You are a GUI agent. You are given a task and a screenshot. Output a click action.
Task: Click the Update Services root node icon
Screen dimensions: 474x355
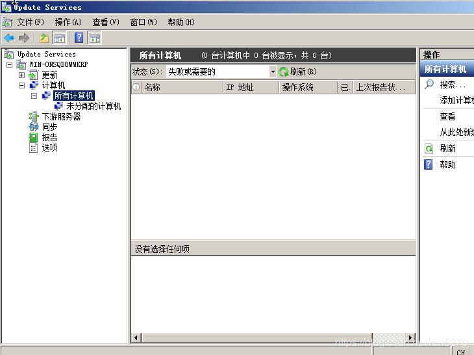pos(9,54)
